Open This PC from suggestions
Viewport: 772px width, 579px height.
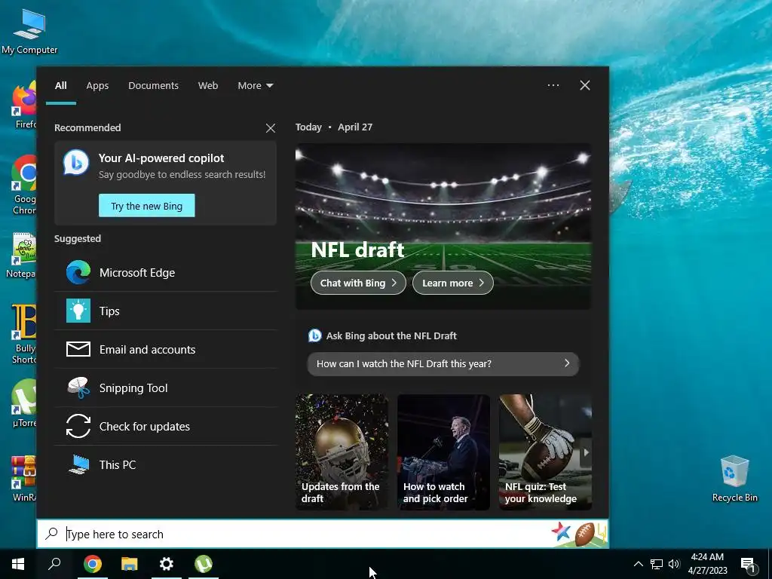(165, 464)
